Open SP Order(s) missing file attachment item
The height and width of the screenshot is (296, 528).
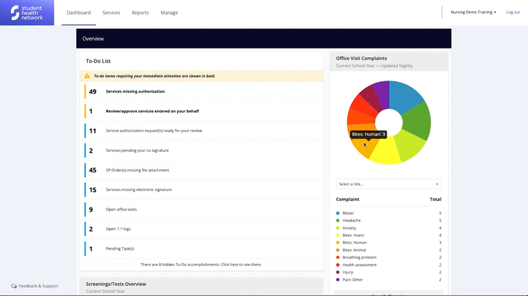[201, 170]
